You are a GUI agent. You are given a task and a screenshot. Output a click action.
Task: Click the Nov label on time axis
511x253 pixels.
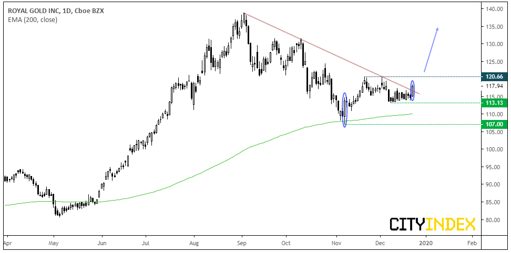pos(336,243)
